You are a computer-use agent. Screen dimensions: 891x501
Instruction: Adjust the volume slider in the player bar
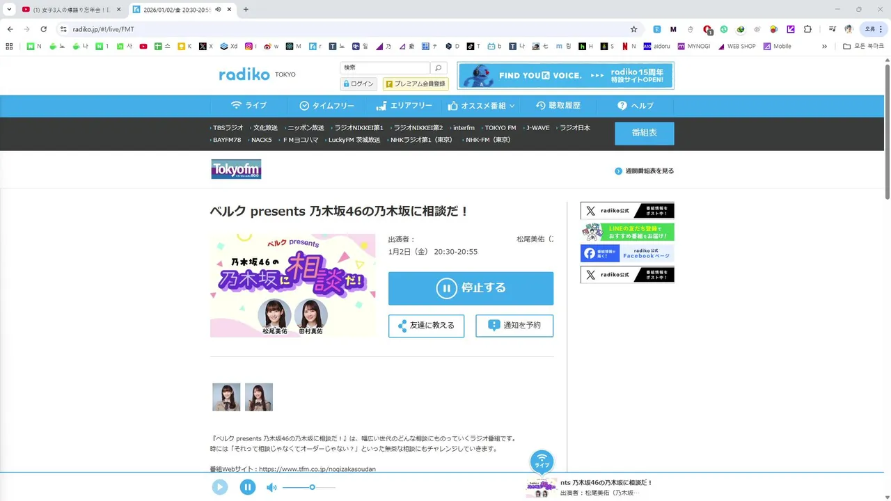coord(309,487)
